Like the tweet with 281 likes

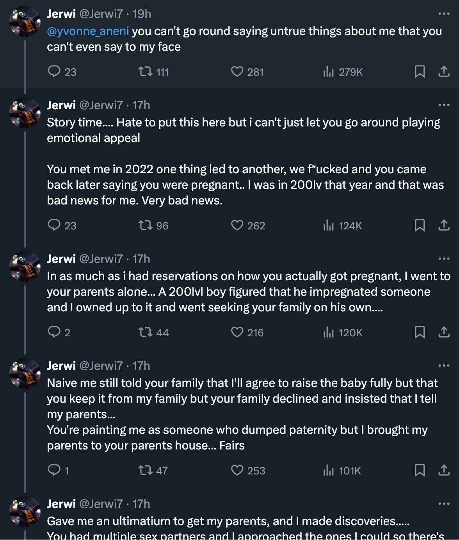(237, 72)
